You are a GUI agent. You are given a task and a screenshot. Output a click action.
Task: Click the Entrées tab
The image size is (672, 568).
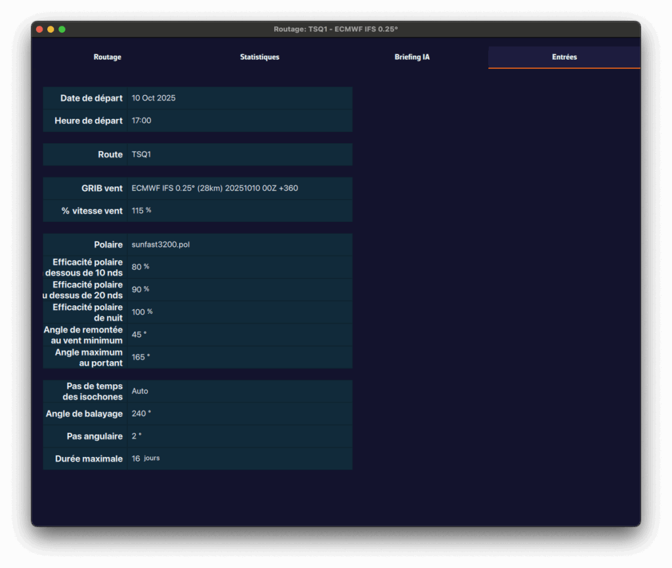(x=564, y=57)
